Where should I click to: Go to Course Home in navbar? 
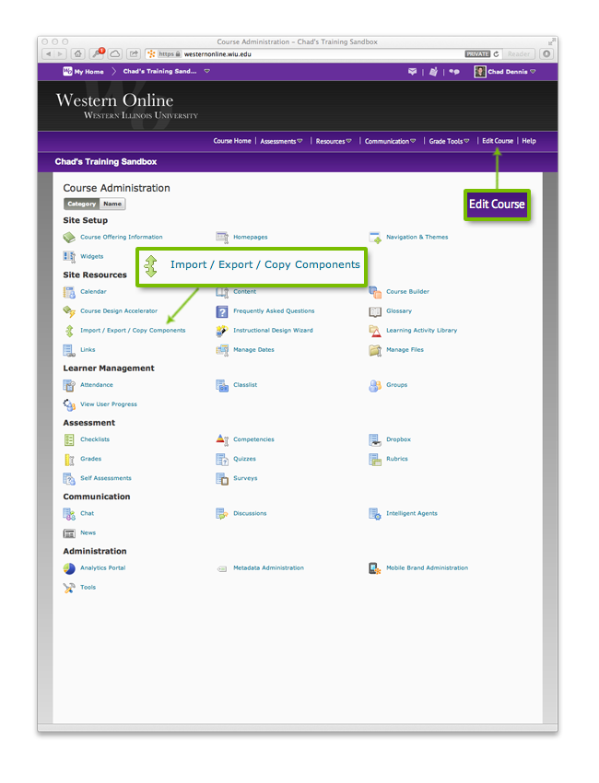click(232, 141)
